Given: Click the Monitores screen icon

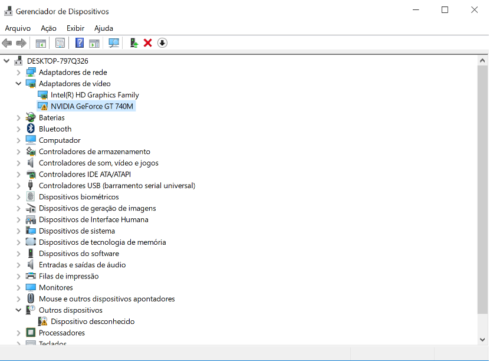Looking at the screenshot, I should pyautogui.click(x=31, y=287).
